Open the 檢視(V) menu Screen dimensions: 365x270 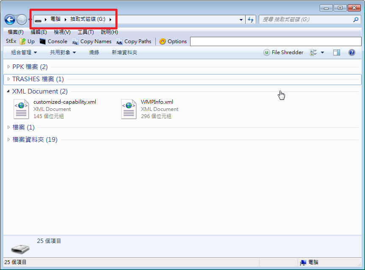tap(62, 32)
